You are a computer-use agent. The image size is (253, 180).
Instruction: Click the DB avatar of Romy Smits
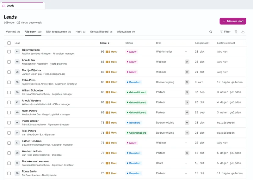pos(17,173)
